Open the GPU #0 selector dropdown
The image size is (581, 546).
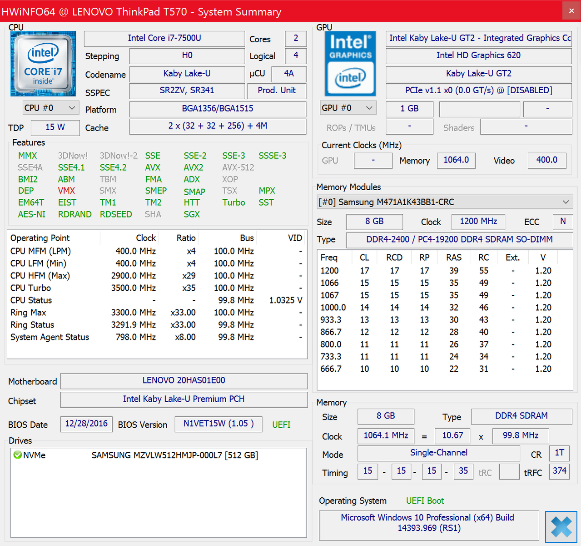point(348,108)
